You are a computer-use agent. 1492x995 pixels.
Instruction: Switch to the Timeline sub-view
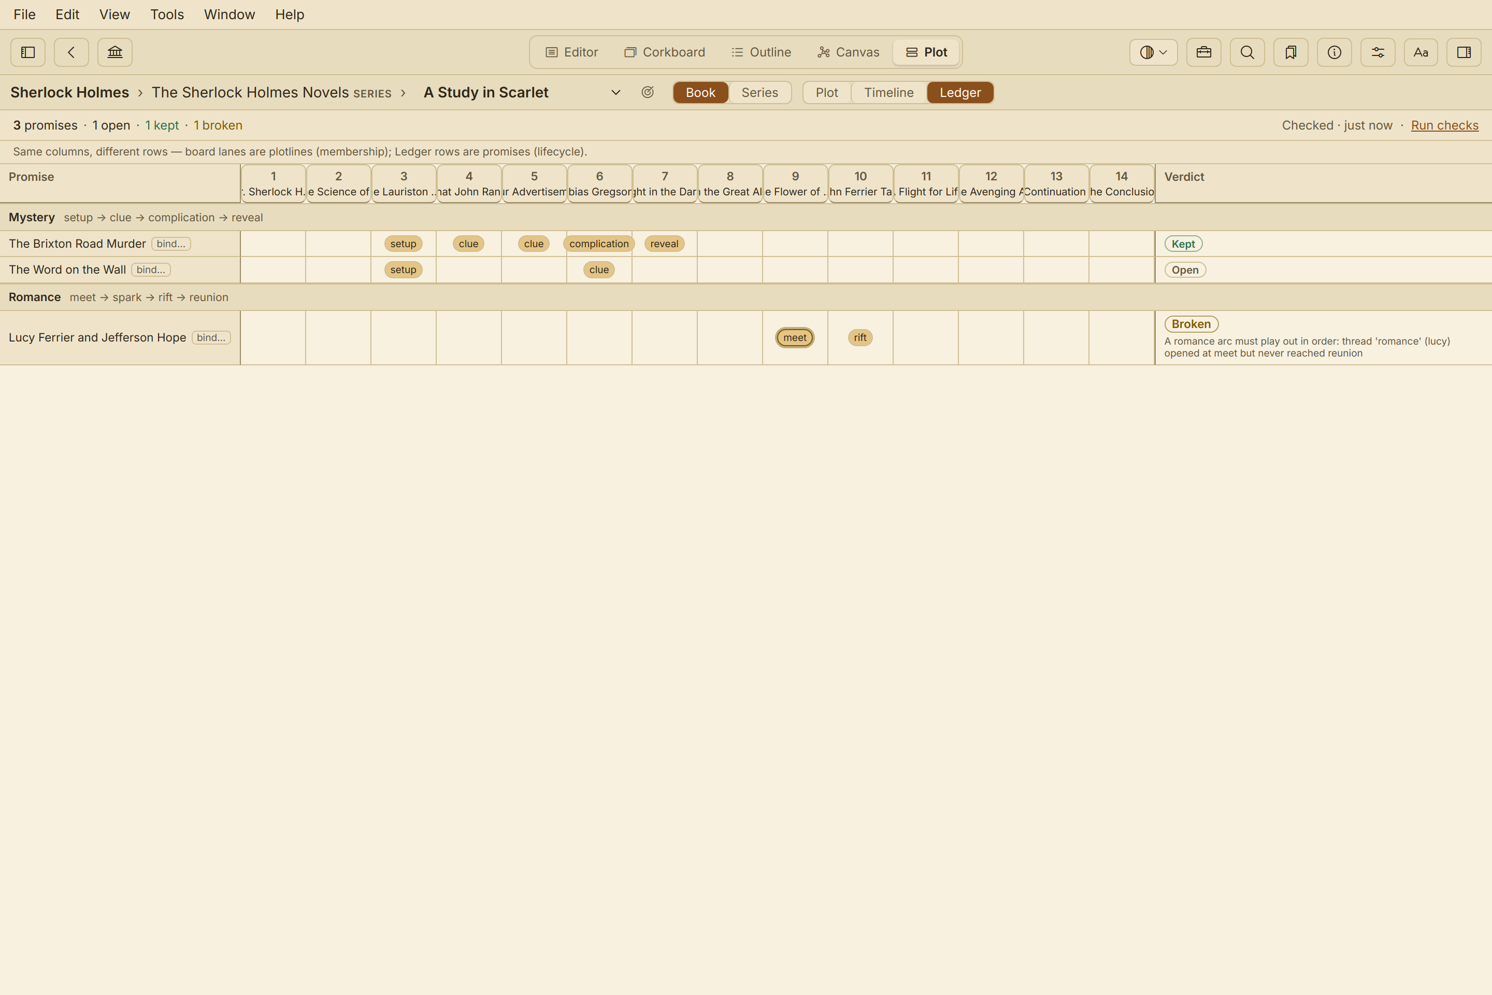889,93
